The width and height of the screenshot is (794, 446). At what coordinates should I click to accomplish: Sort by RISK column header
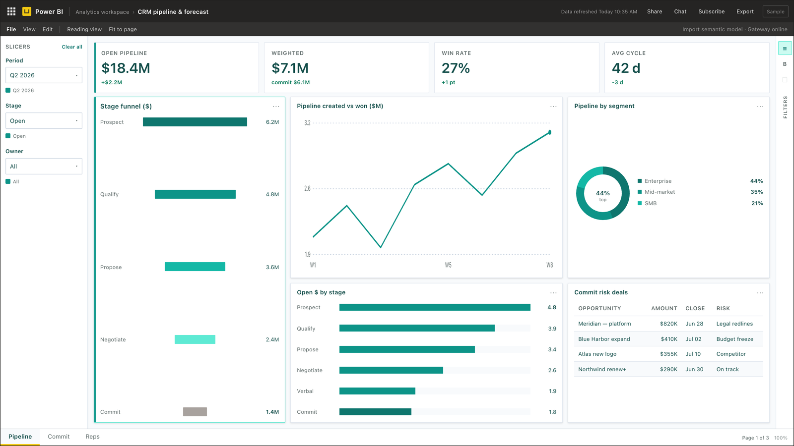(723, 308)
